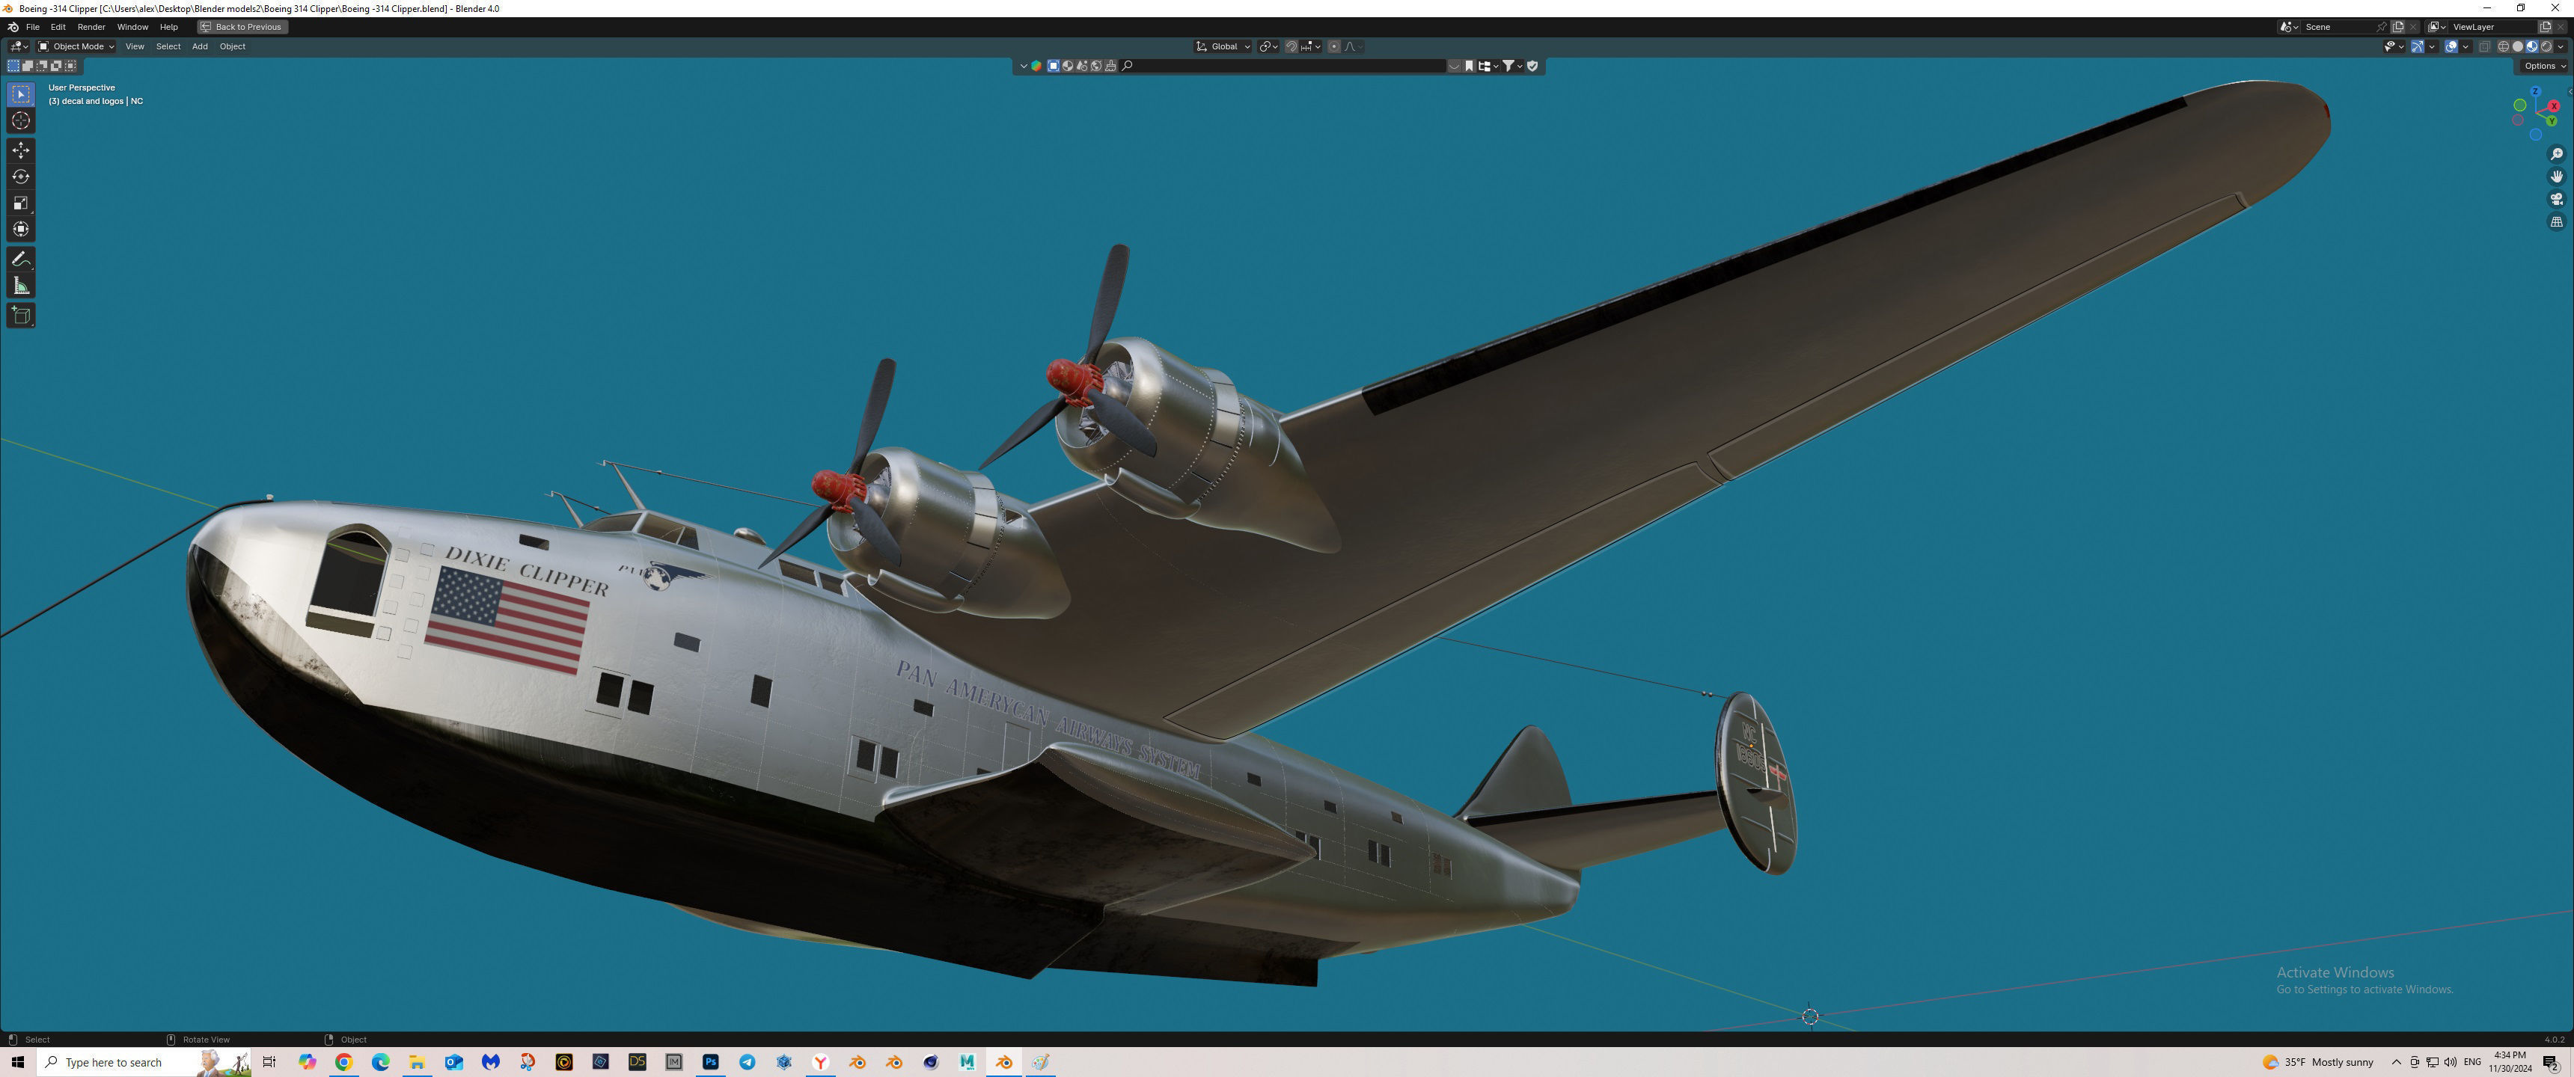
Task: Open File Explorer from taskbar
Action: (417, 1061)
